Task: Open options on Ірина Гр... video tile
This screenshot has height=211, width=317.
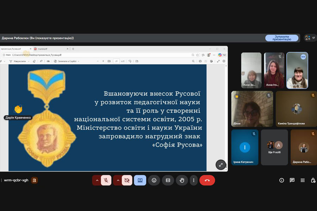Action: (303, 57)
